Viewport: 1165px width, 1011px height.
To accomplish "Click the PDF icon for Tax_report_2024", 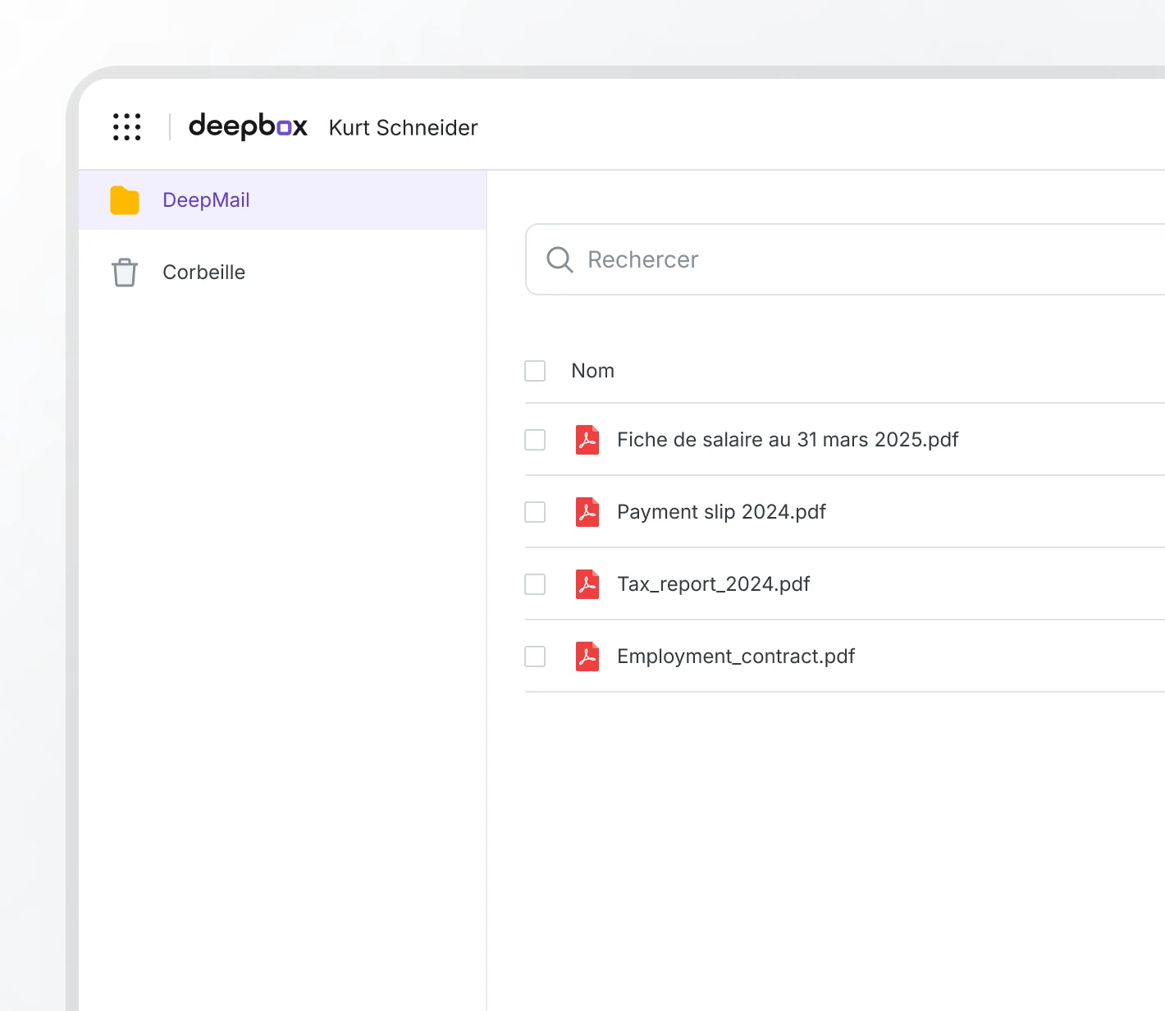I will click(x=587, y=584).
